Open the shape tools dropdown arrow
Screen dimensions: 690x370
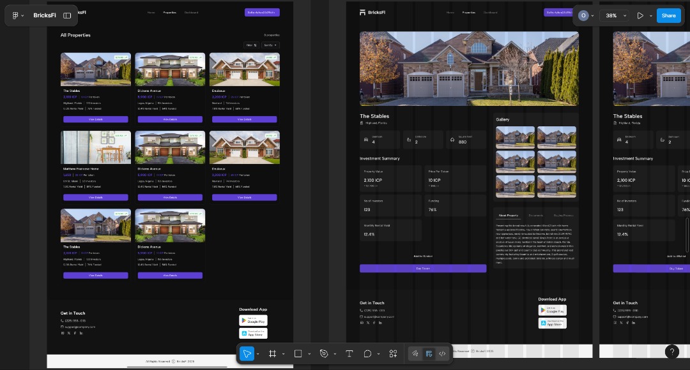tap(309, 354)
